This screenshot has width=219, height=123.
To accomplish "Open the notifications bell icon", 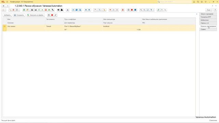I will coord(194,2).
